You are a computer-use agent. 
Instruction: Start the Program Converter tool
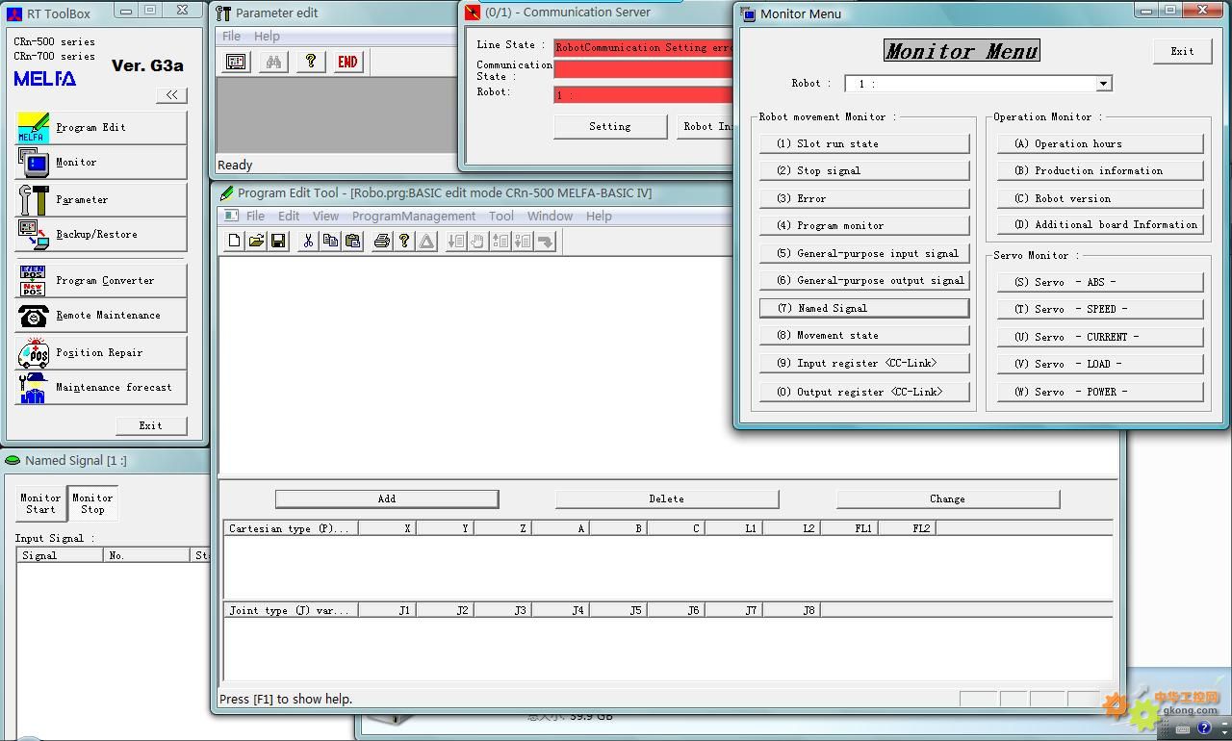pos(100,280)
